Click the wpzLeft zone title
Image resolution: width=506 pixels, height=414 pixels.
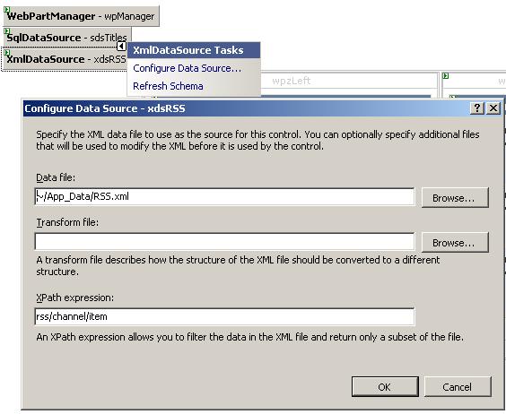point(291,81)
